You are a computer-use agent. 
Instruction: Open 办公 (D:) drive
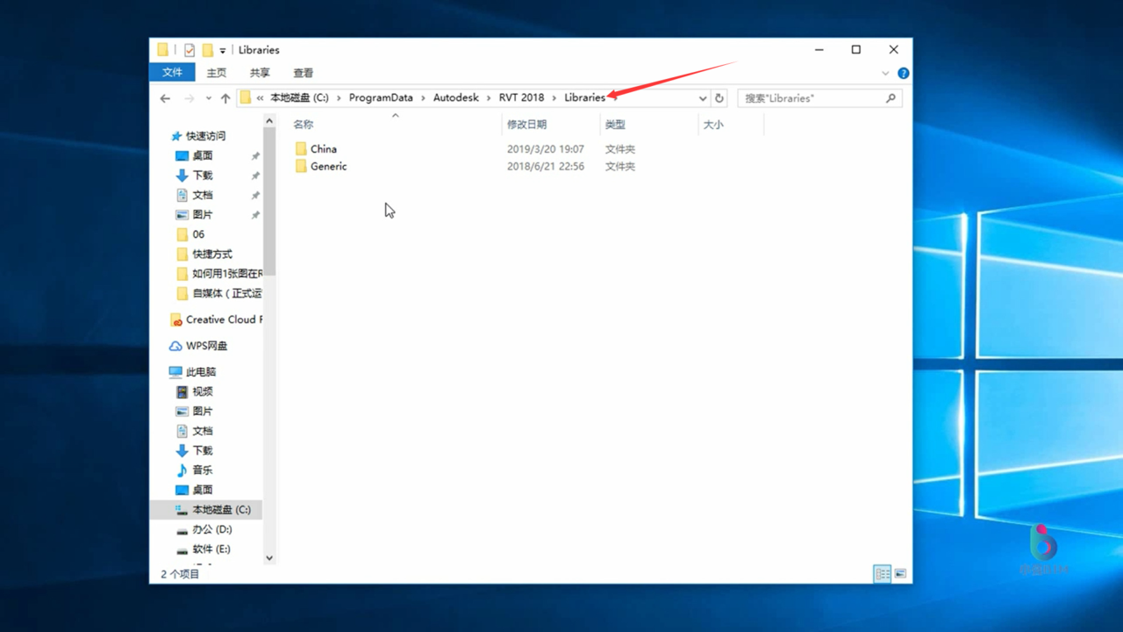point(204,529)
